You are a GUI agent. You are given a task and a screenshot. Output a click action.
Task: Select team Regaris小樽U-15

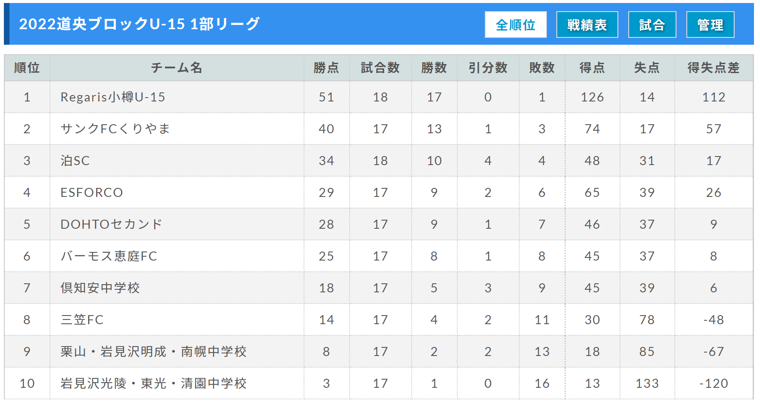(x=113, y=97)
